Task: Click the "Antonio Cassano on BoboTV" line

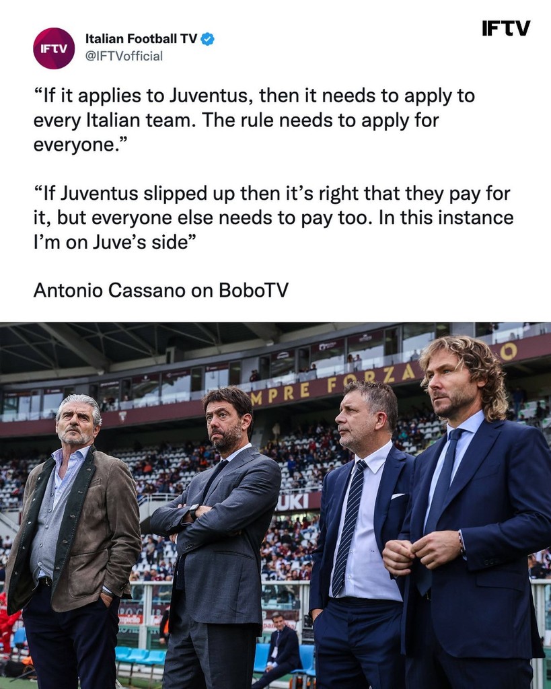Action: point(161,290)
